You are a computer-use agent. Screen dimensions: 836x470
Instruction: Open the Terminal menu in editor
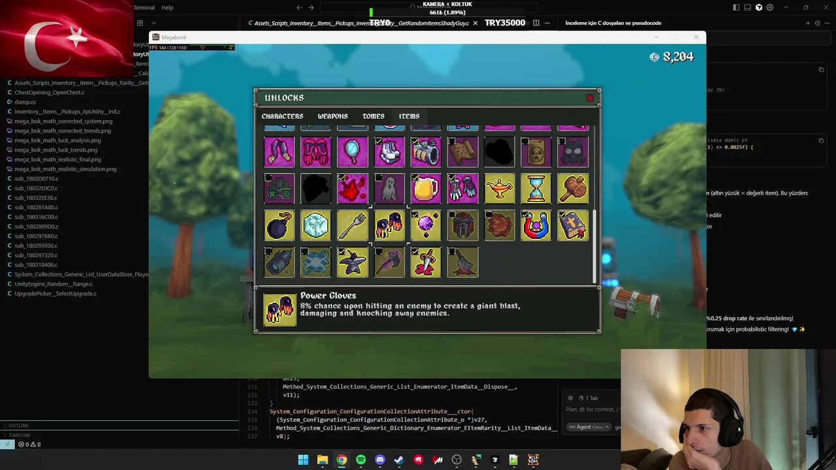(x=144, y=7)
